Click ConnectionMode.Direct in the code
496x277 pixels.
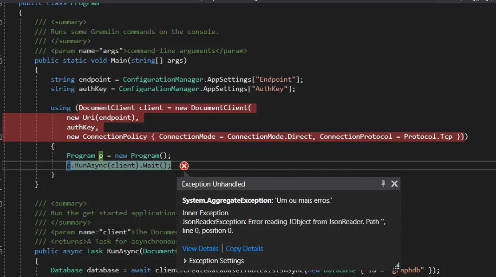(270, 136)
